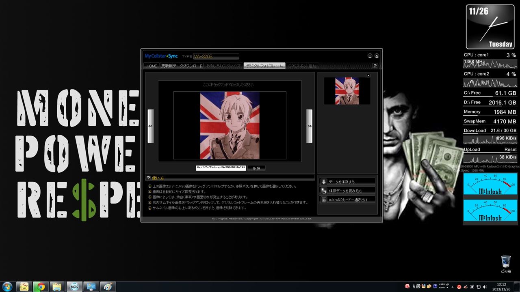The width and height of the screenshot is (520, 292).
Task: Open Windows Explorer from the taskbar
Action: [x=57, y=287]
